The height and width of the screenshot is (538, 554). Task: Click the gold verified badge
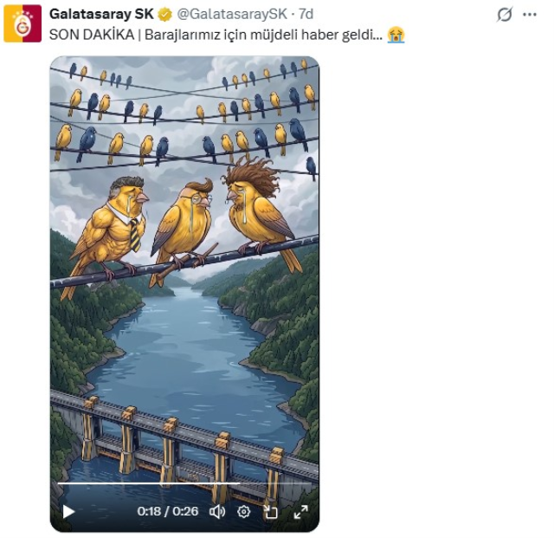pos(164,14)
